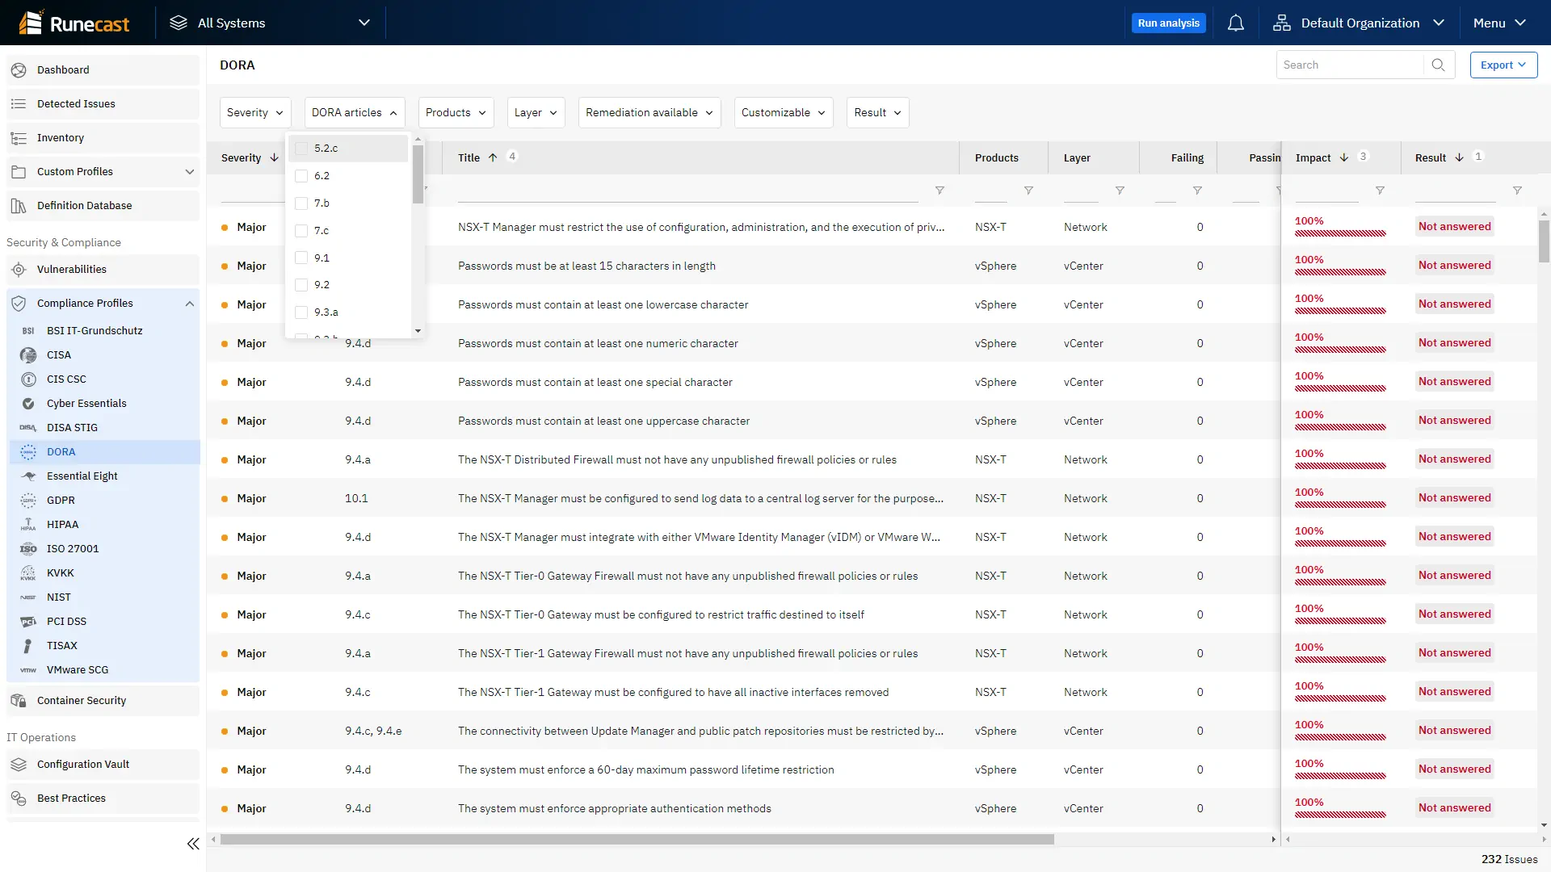
Task: Open Inventory panel icon
Action: tap(18, 136)
